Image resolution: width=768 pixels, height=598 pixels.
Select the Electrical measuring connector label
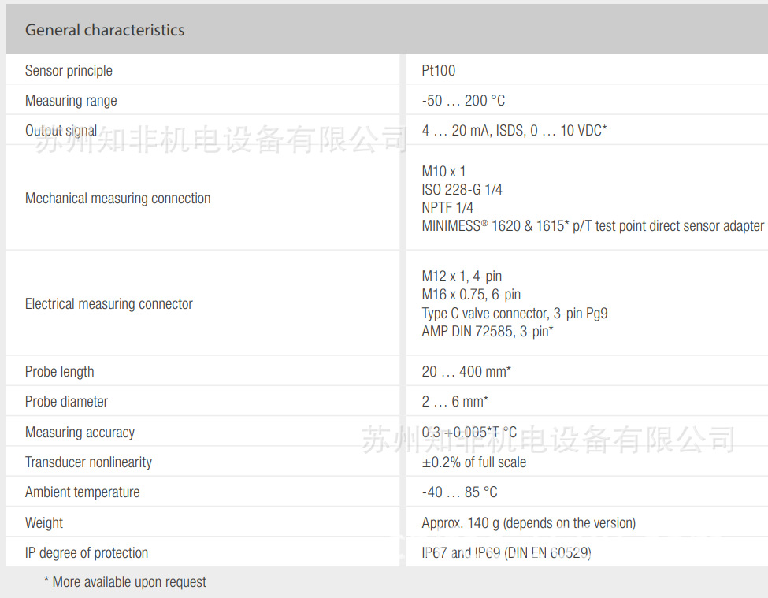tap(109, 303)
